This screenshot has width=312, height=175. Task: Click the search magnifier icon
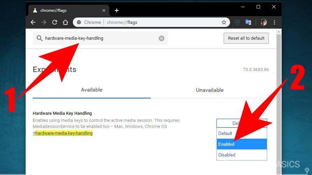pyautogui.click(x=39, y=38)
